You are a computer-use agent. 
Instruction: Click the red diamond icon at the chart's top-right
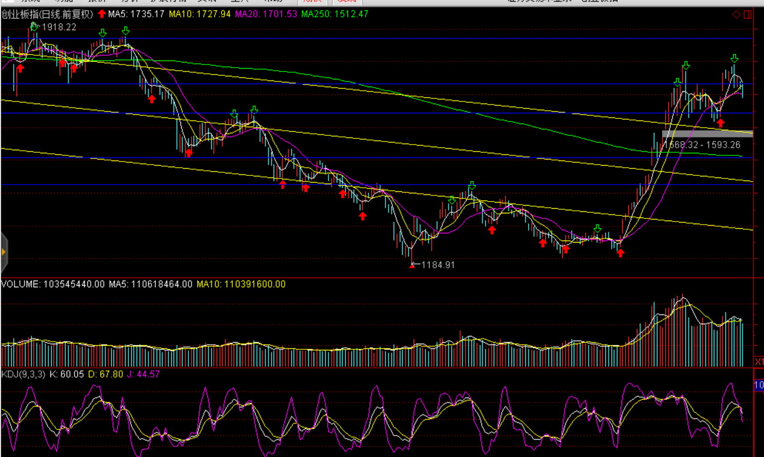click(736, 14)
